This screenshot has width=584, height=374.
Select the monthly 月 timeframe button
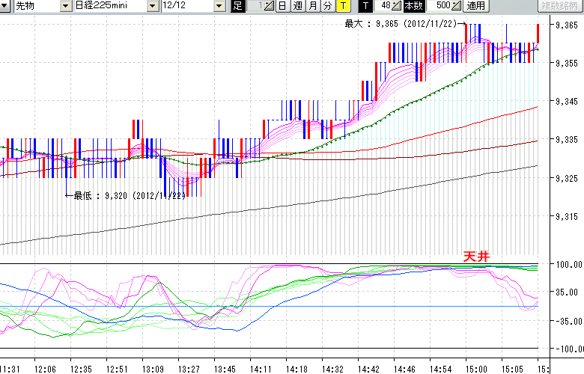(312, 6)
